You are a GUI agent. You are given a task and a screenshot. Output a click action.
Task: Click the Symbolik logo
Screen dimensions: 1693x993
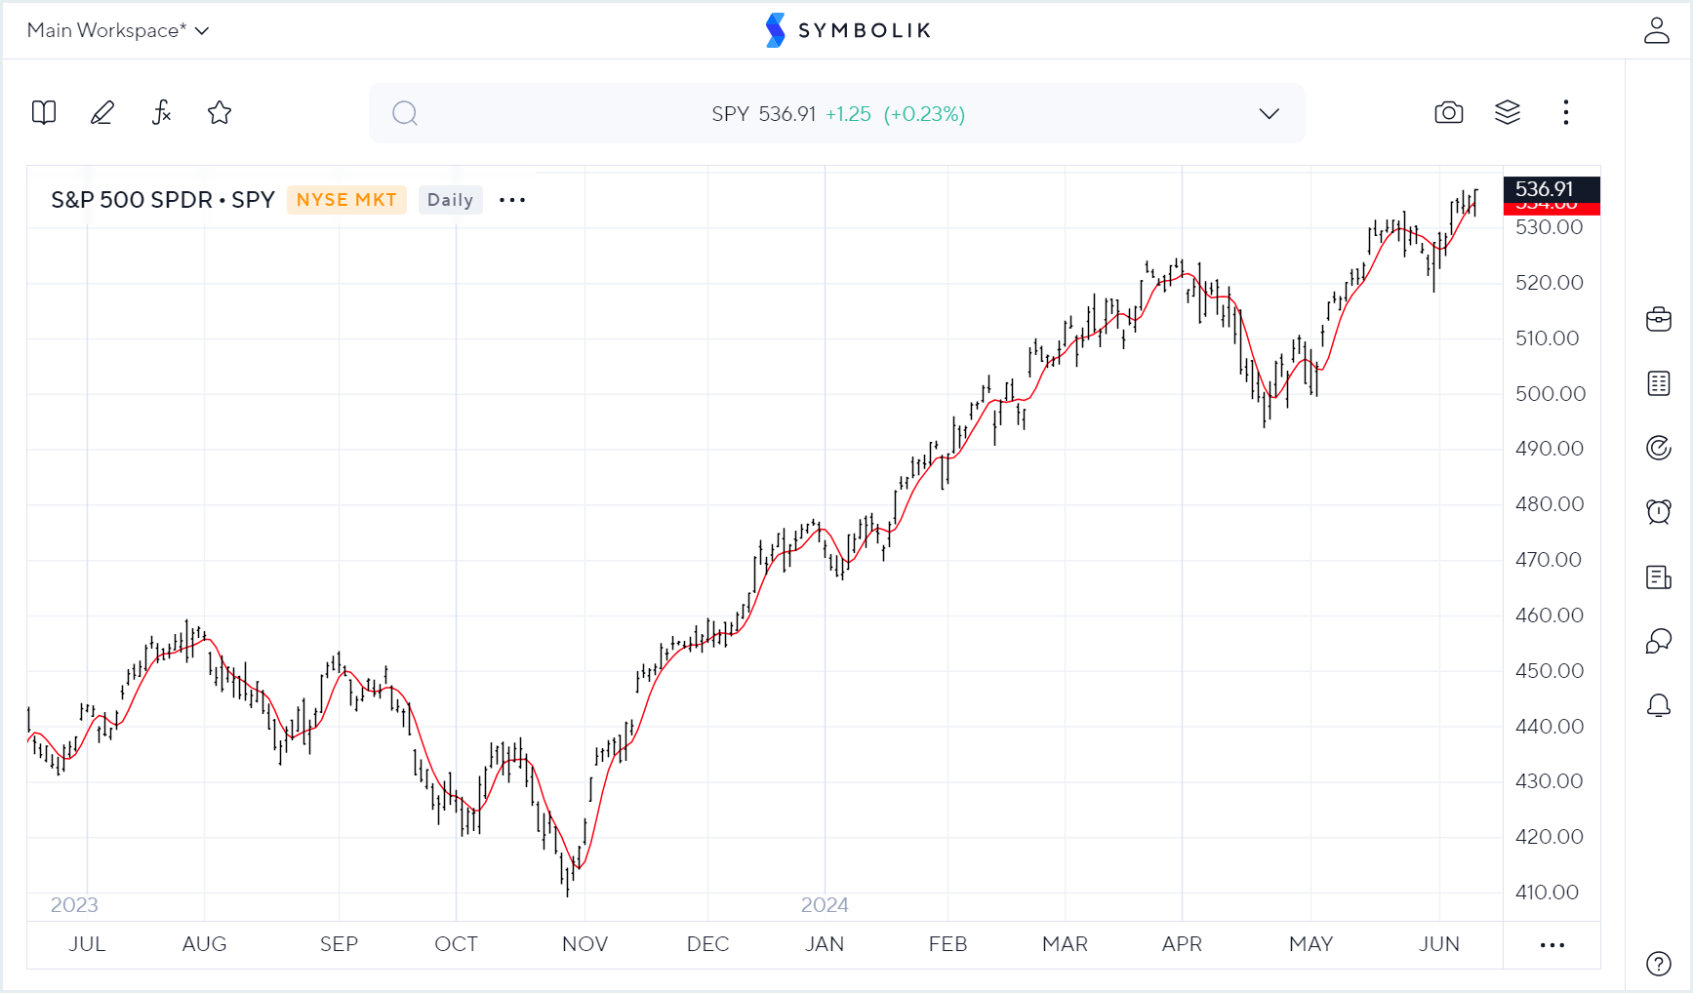point(847,30)
